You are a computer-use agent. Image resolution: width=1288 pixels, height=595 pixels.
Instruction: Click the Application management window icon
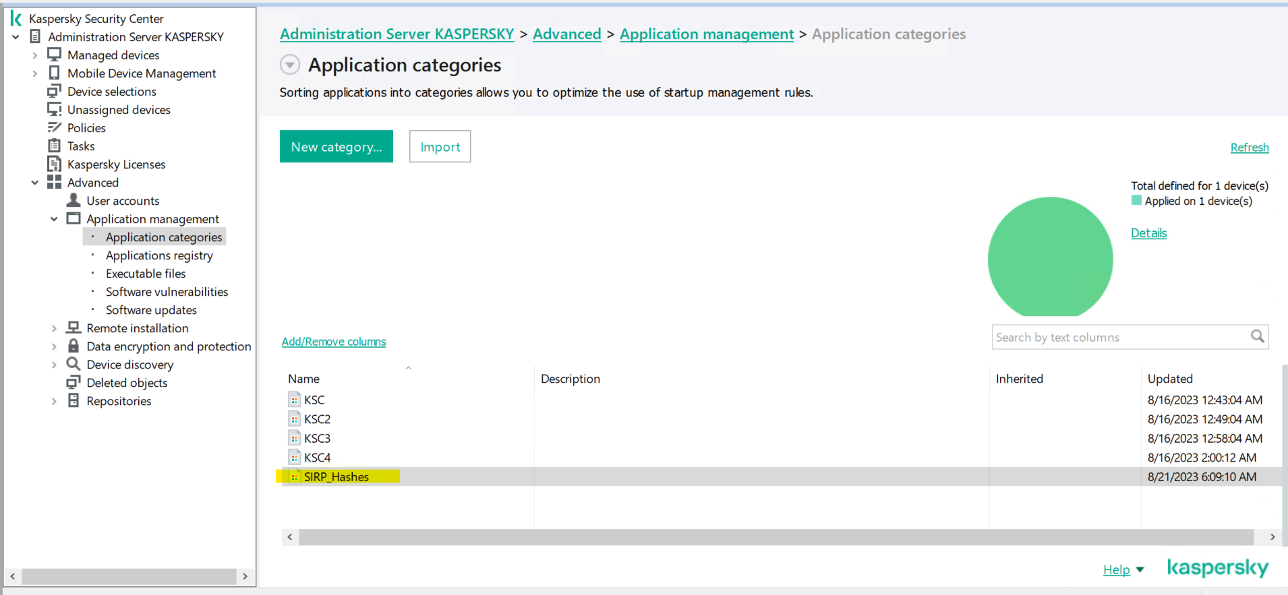coord(74,218)
